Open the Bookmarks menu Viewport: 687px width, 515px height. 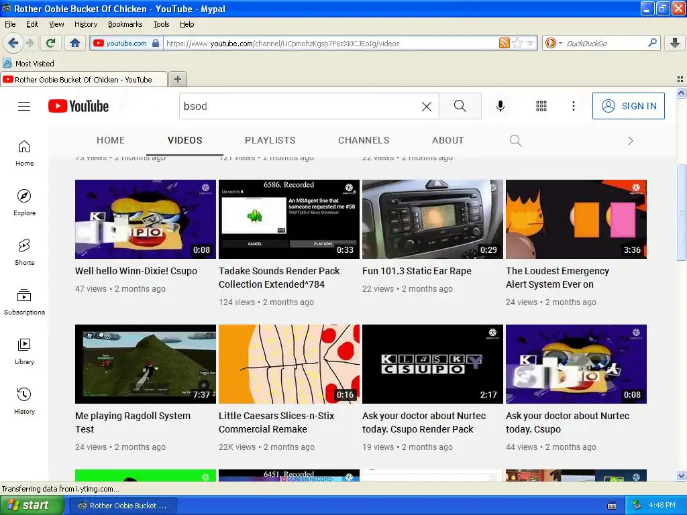(x=125, y=24)
